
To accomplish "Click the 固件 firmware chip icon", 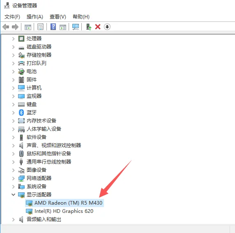I will pyautogui.click(x=21, y=80).
